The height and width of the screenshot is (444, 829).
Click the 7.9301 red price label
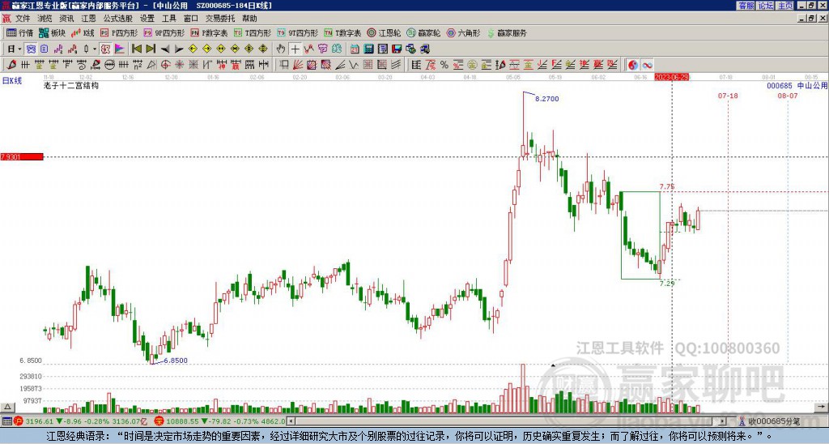22,157
